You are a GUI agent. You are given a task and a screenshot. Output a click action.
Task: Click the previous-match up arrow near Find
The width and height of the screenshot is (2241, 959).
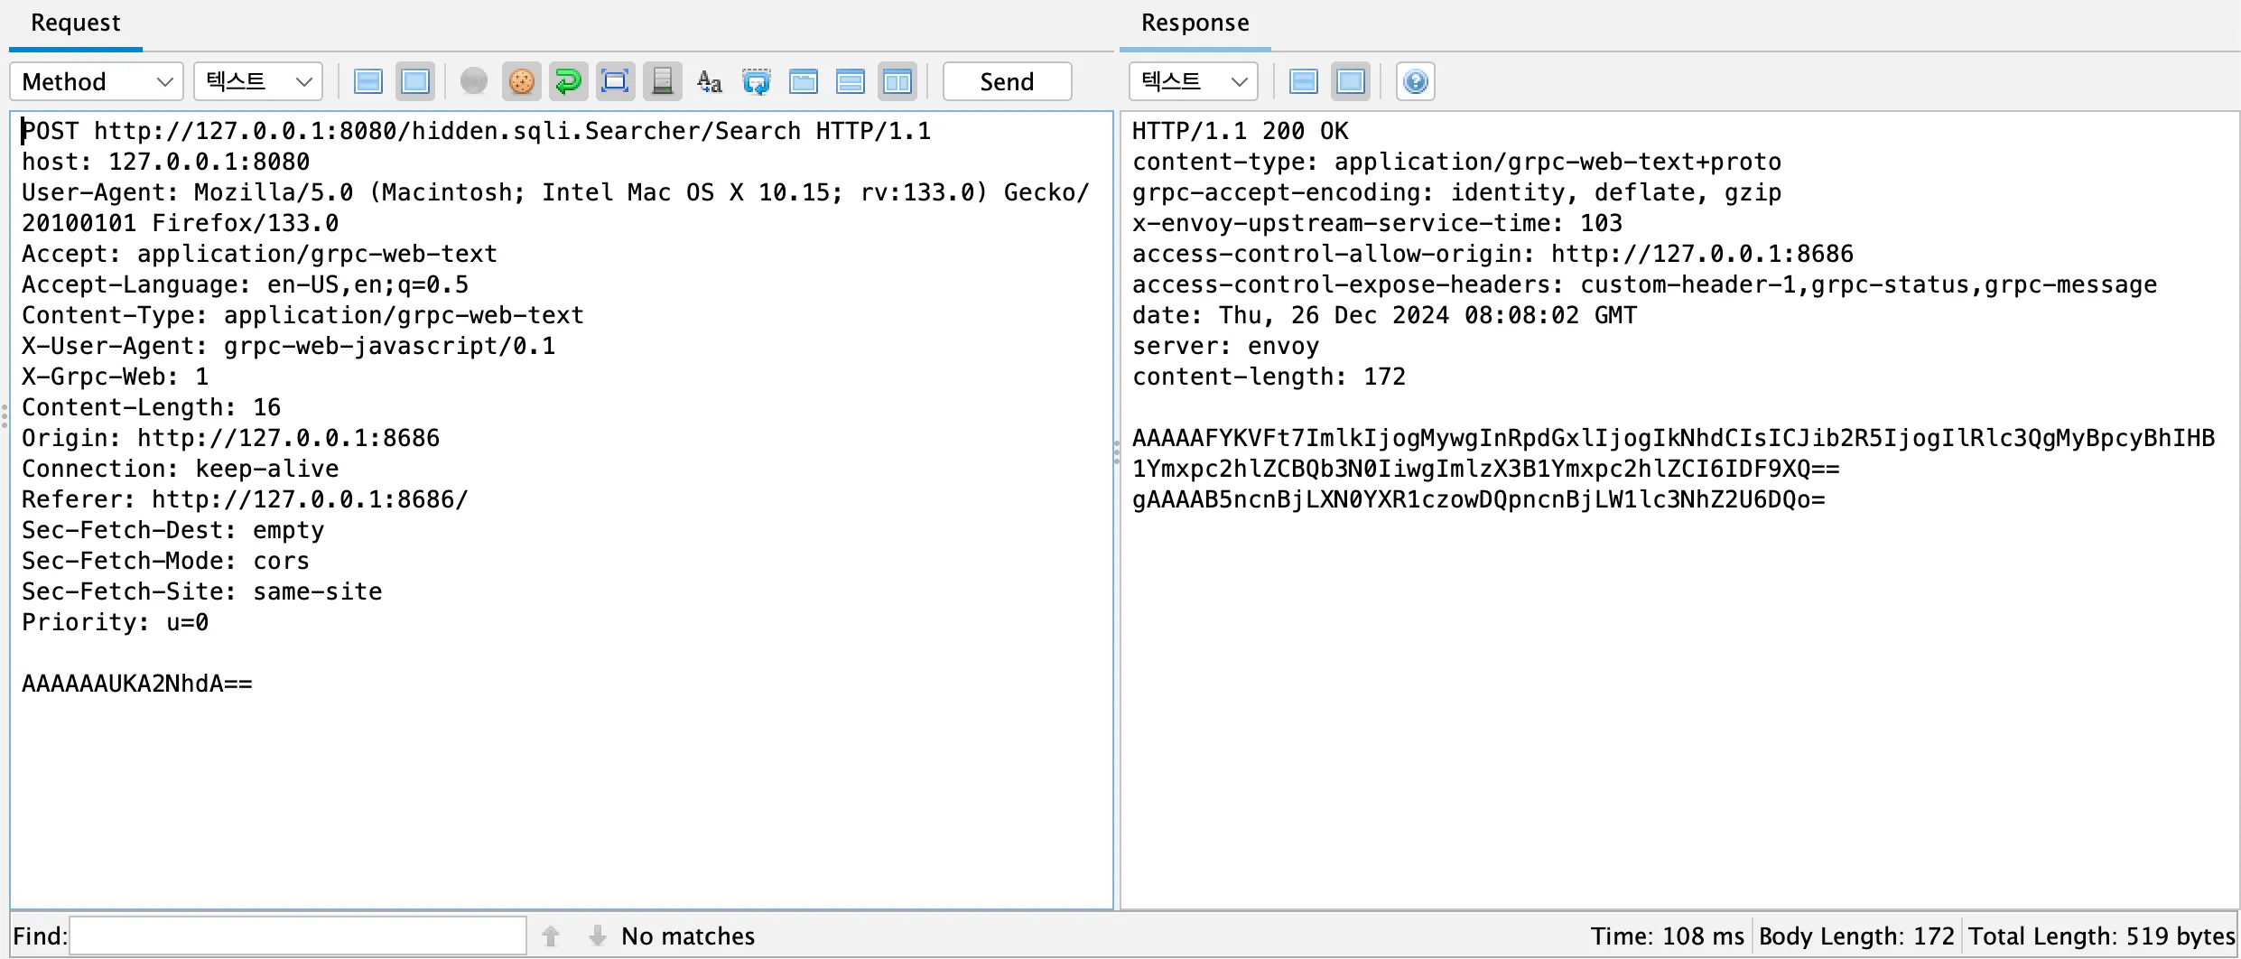[551, 936]
